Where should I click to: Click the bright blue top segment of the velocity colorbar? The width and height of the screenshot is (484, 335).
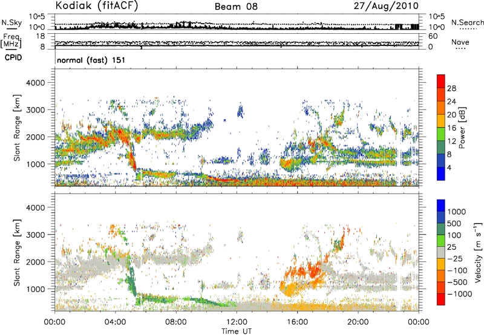(x=441, y=206)
